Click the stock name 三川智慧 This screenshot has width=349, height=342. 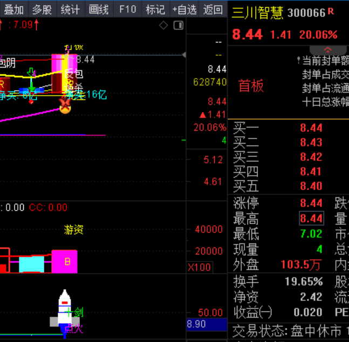click(257, 13)
